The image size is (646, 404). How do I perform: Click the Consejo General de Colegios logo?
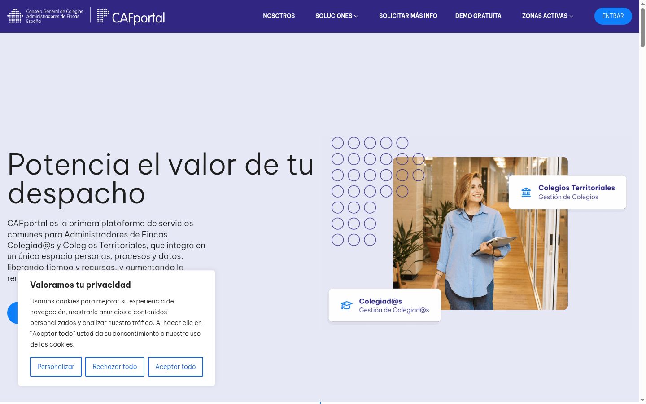(45, 16)
